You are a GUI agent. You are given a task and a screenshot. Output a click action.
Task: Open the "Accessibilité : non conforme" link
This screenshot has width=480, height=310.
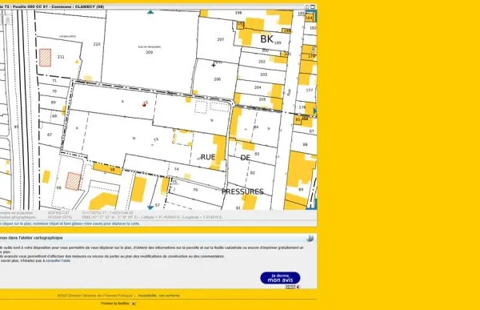[x=158, y=296]
